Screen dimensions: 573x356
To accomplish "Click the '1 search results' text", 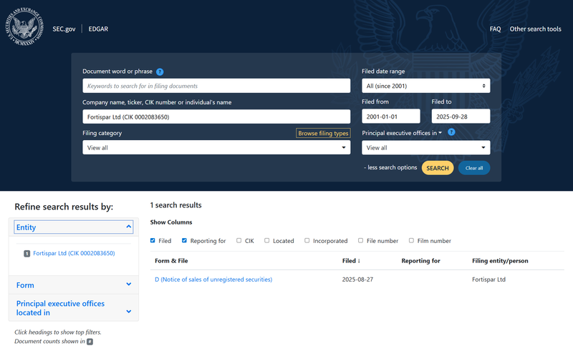I will pyautogui.click(x=175, y=205).
